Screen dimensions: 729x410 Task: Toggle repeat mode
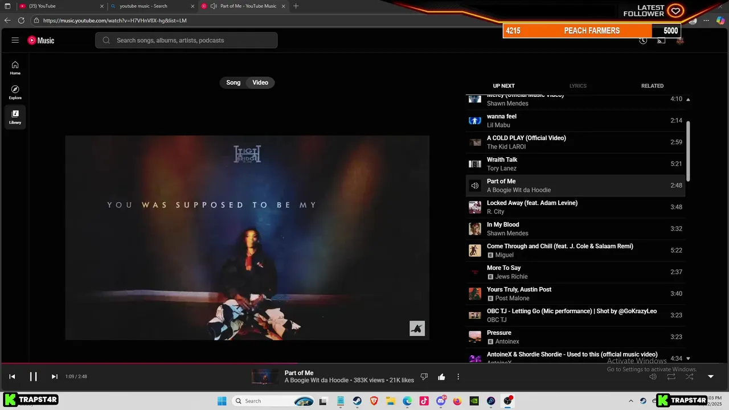(x=671, y=376)
